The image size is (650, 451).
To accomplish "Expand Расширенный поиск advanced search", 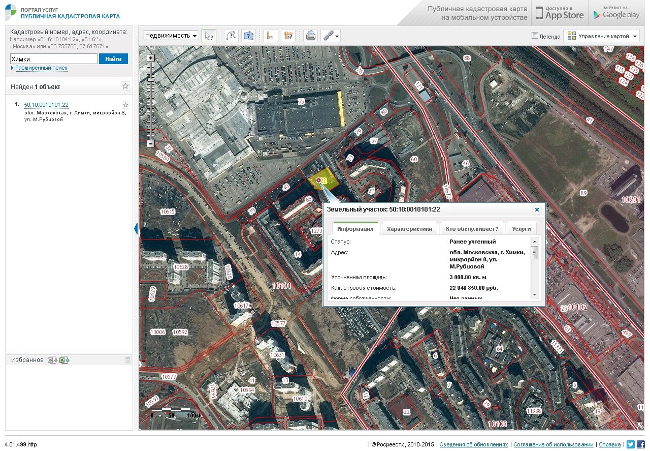I will (x=41, y=68).
